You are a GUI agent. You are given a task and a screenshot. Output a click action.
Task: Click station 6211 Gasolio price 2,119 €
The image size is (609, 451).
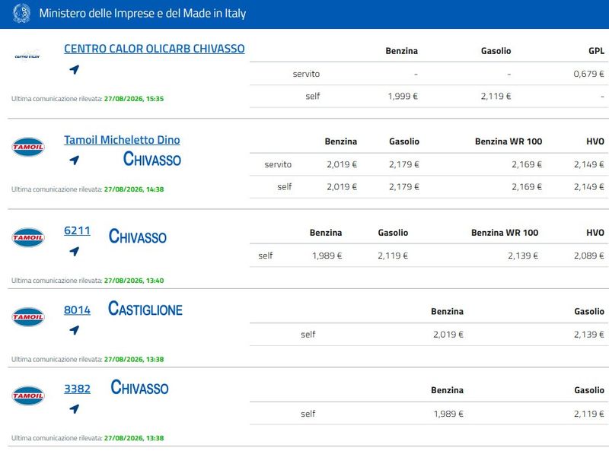click(x=393, y=256)
